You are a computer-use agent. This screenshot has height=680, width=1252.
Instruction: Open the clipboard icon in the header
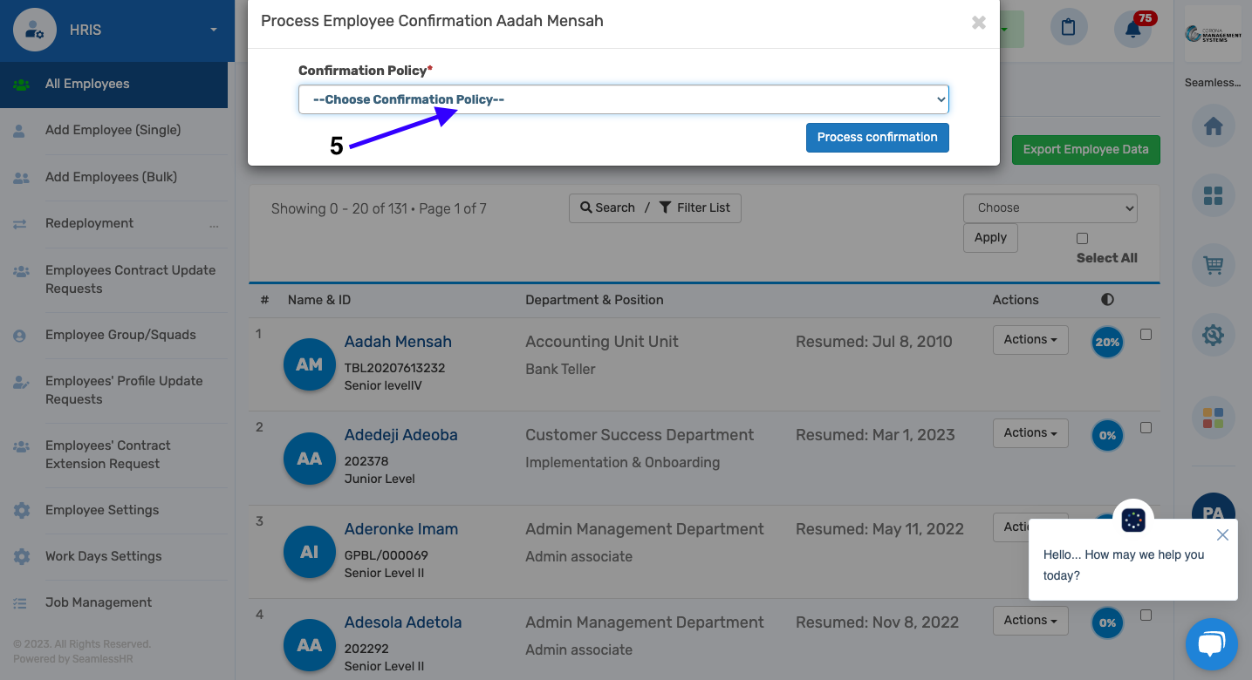pyautogui.click(x=1068, y=27)
